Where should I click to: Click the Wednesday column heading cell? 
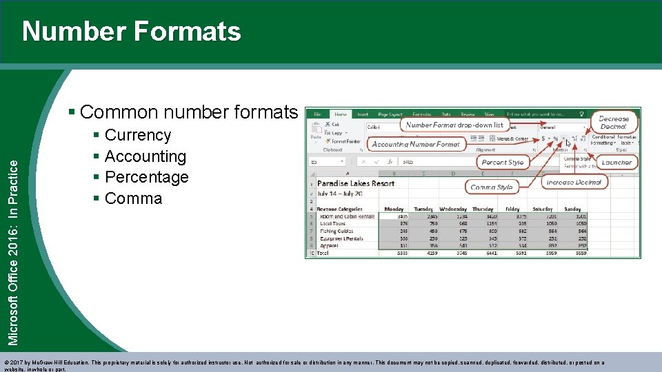click(x=453, y=209)
